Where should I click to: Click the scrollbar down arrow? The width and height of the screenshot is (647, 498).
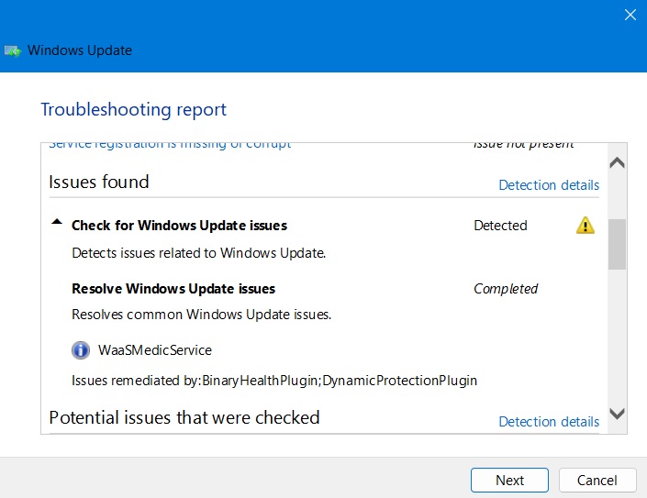coord(617,414)
